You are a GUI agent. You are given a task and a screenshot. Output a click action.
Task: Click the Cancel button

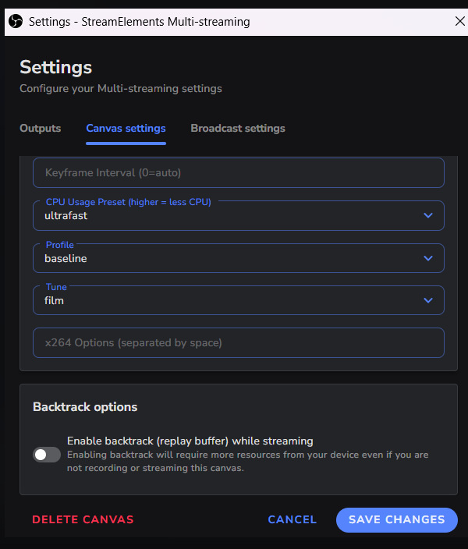292,519
